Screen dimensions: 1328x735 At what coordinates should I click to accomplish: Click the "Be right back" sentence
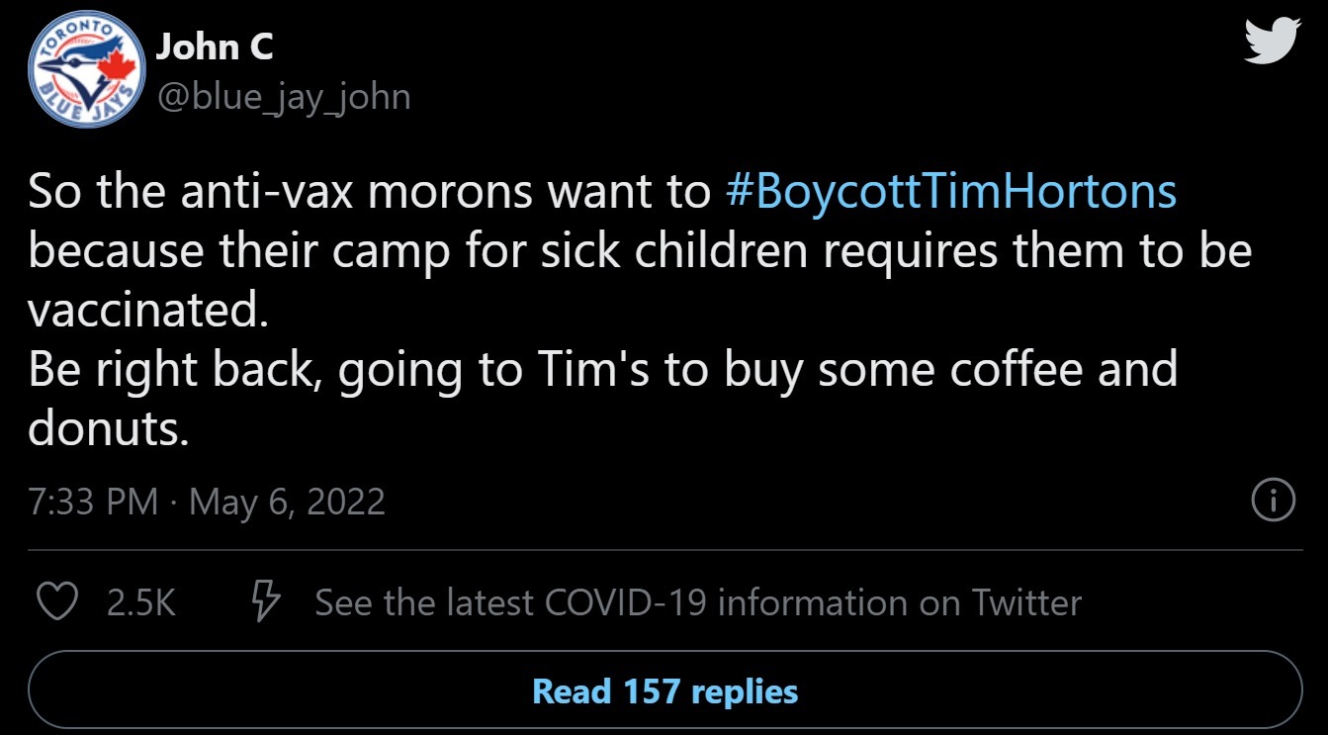pyautogui.click(x=603, y=369)
